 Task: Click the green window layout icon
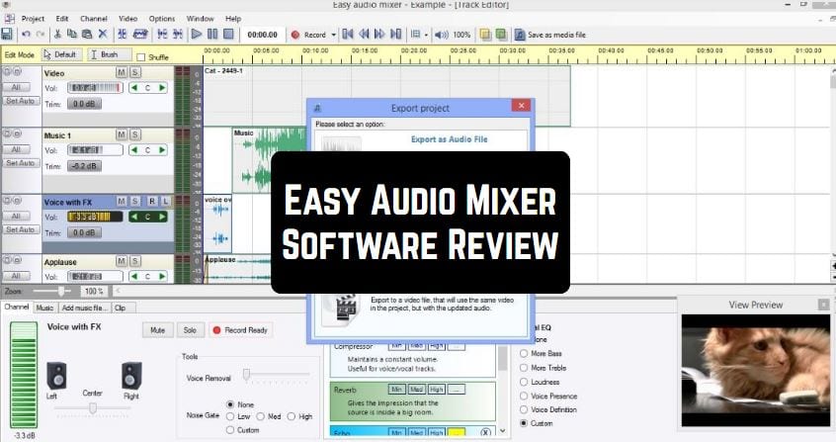501,35
